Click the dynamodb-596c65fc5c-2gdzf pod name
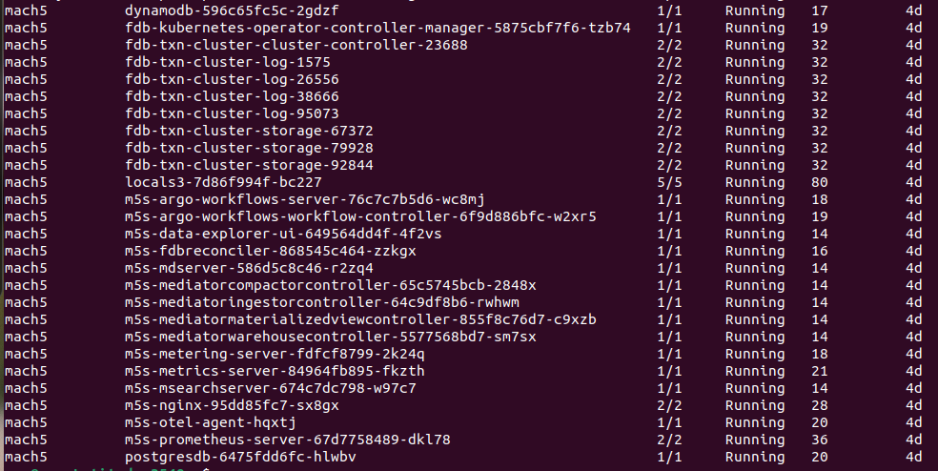Image resolution: width=938 pixels, height=471 pixels. click(x=232, y=10)
